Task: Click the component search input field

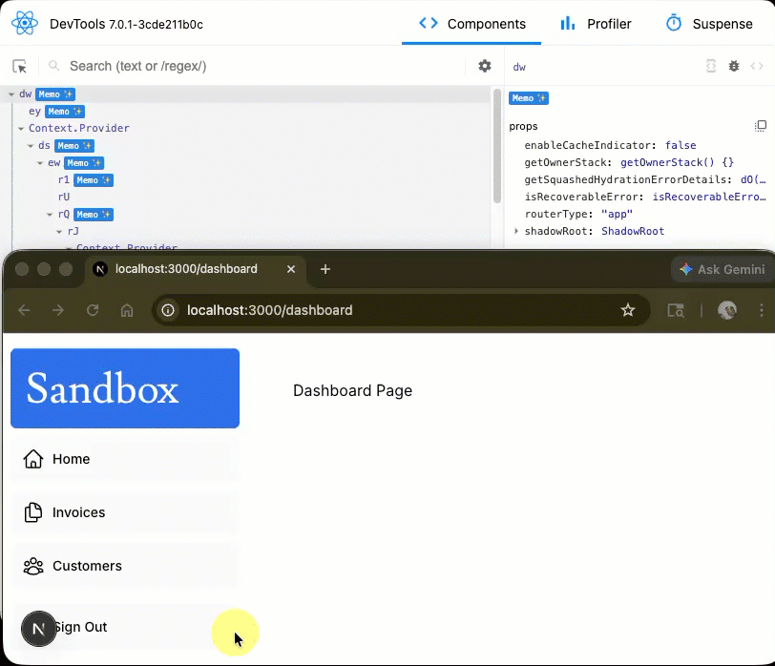Action: pos(191,66)
